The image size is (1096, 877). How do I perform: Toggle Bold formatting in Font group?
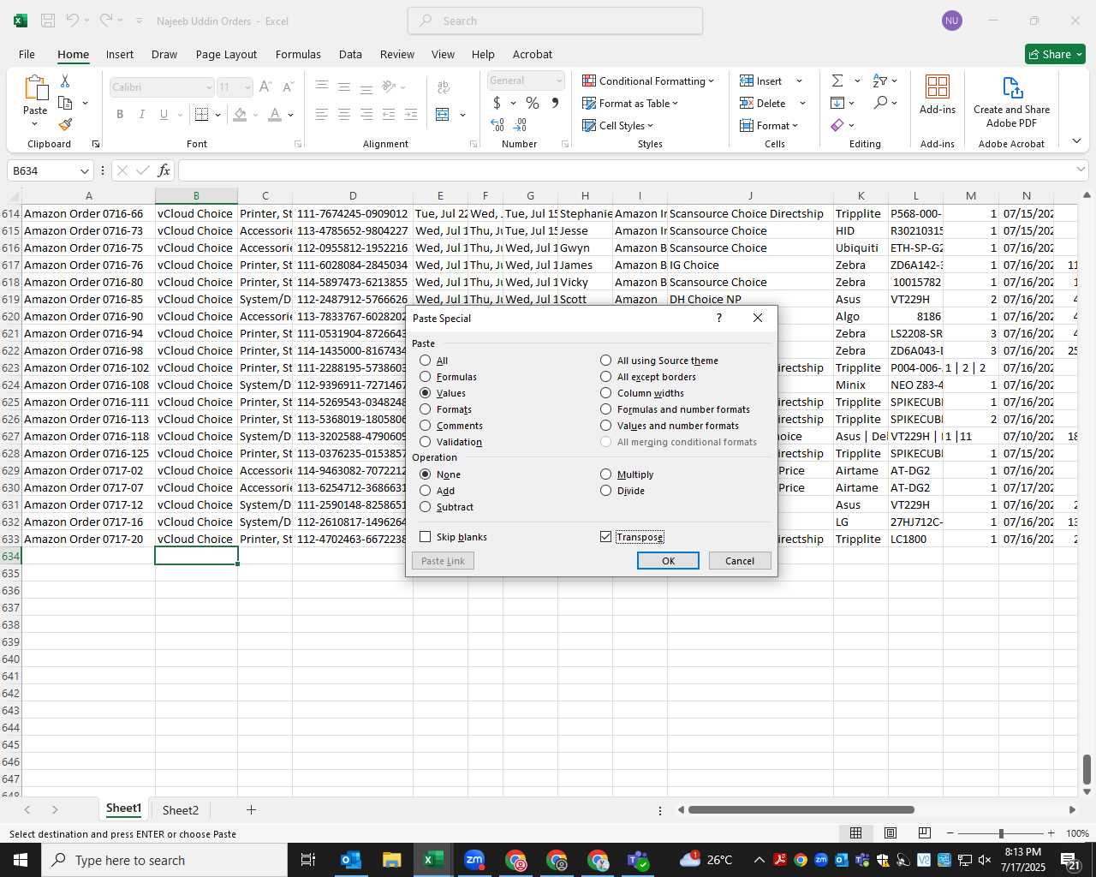tap(120, 114)
